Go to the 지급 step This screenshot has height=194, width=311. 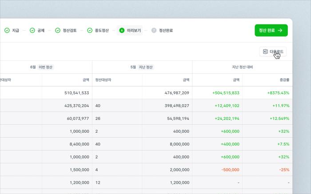12,30
